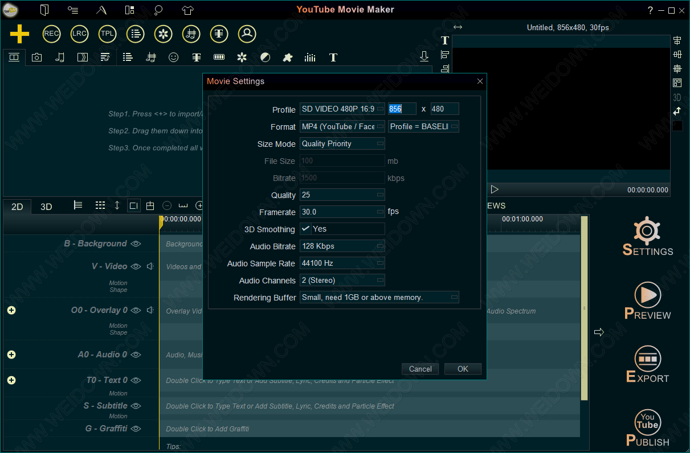
Task: Click the magnifier search icon in title bar
Action: coord(159,10)
